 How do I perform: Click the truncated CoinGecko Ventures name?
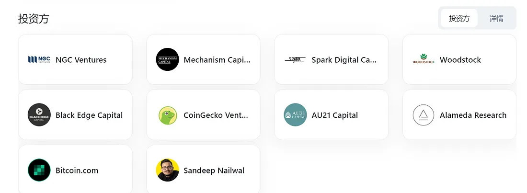[x=216, y=115]
